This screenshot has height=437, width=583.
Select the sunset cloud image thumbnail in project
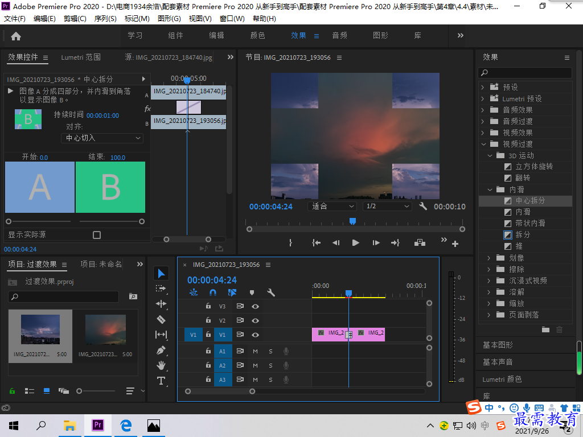click(x=105, y=330)
